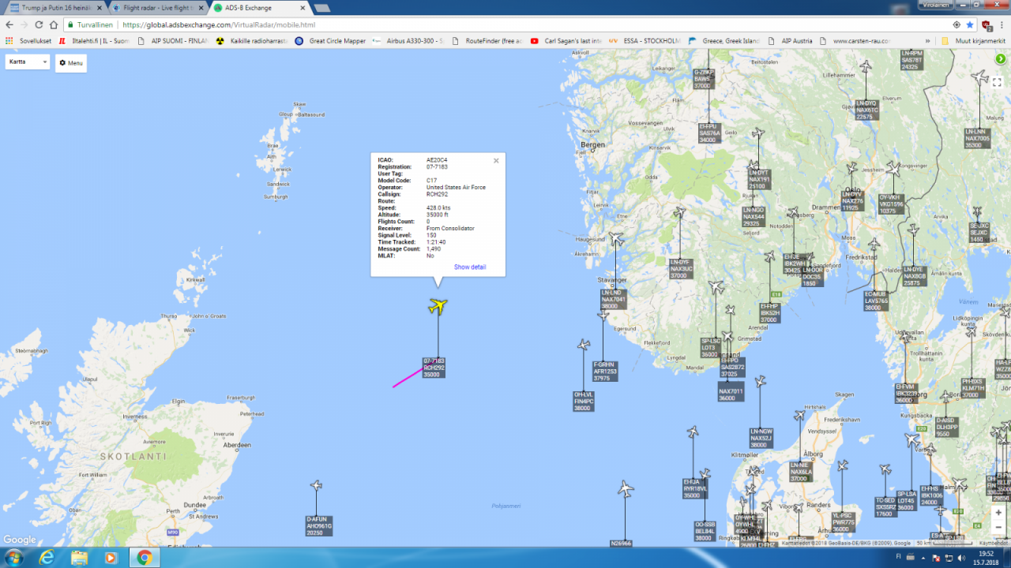The height and width of the screenshot is (568, 1011).
Task: Select the EC-MUB LAV5765 aircraft icon
Action: click(x=874, y=245)
